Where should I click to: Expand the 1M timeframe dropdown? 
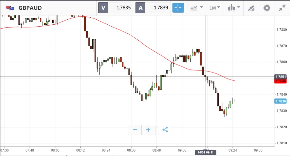[215, 8]
